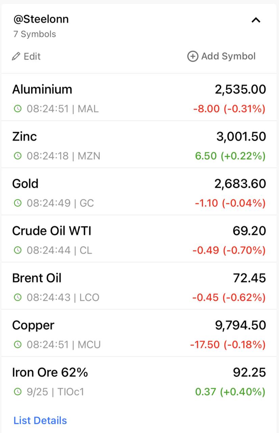Click the clock icon under Iron Ore 62%
This screenshot has width=279, height=433.
[17, 392]
